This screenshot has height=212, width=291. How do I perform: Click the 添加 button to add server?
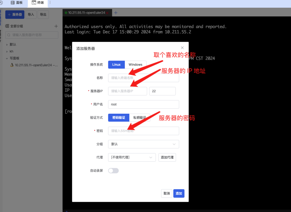(179, 194)
